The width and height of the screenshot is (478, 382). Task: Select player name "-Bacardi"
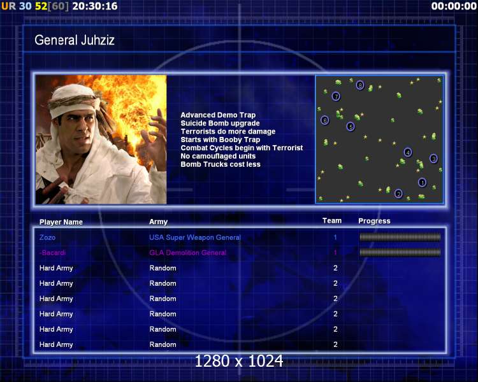pos(52,253)
